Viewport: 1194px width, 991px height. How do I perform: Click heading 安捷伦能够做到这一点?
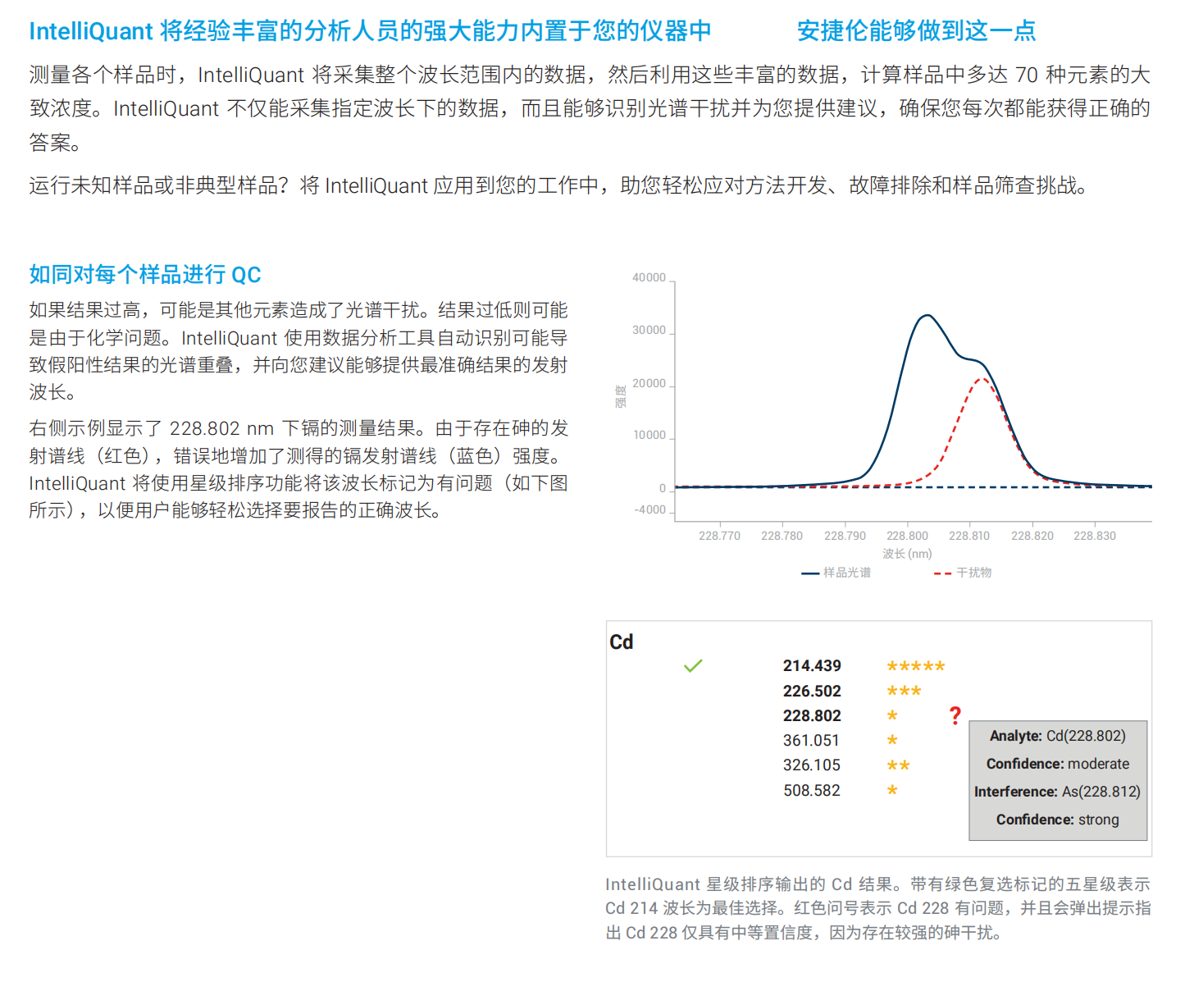pyautogui.click(x=917, y=31)
